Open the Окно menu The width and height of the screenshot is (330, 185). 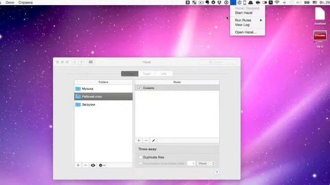coord(10,3)
